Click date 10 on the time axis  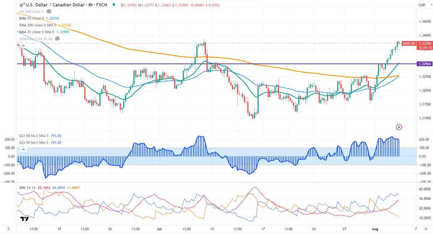tap(212, 229)
